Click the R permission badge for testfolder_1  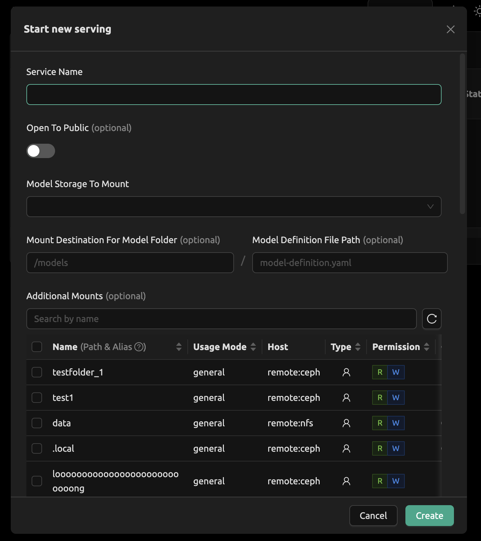pyautogui.click(x=380, y=372)
